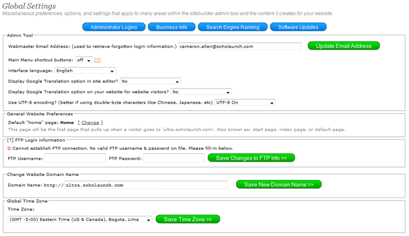Image resolution: width=409 pixels, height=236 pixels.
Task: Click the red FTP connection error icon
Action: (9, 149)
